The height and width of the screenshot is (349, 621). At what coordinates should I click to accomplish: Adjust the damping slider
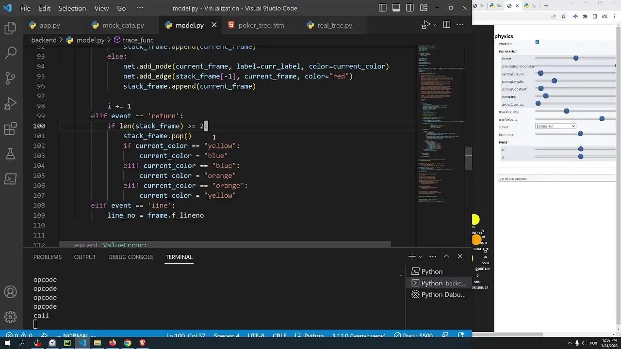pyautogui.click(x=575, y=96)
